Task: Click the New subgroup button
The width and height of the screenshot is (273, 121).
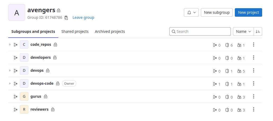Action: click(217, 12)
